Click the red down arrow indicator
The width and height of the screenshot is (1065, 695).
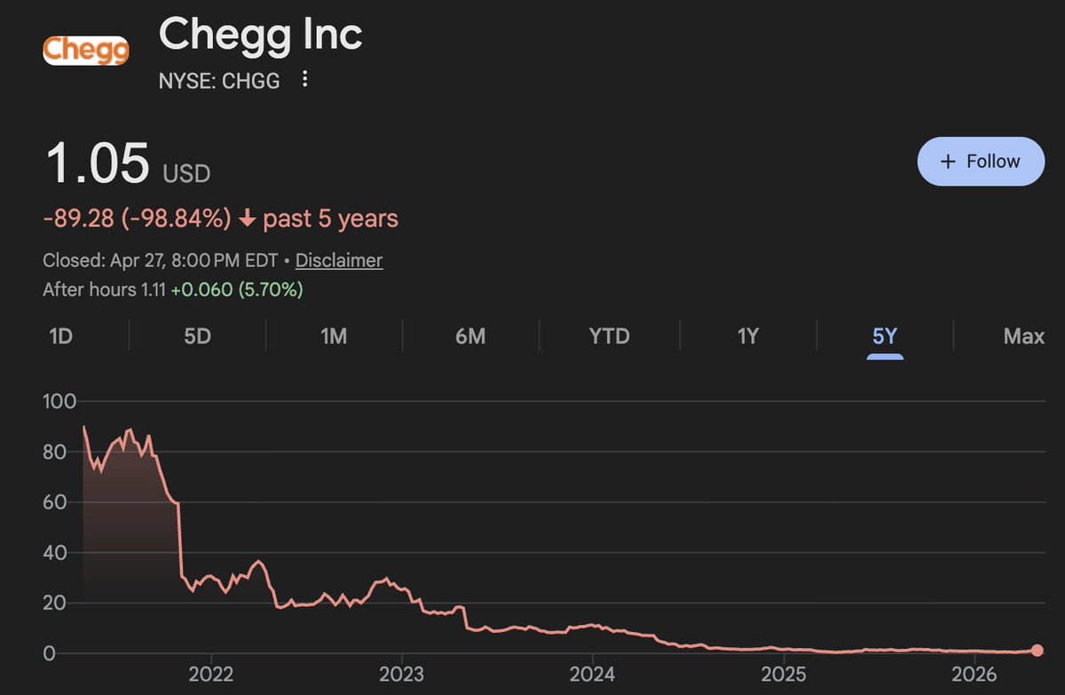(248, 218)
